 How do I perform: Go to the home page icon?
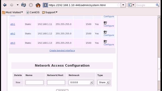(x=38, y=5)
